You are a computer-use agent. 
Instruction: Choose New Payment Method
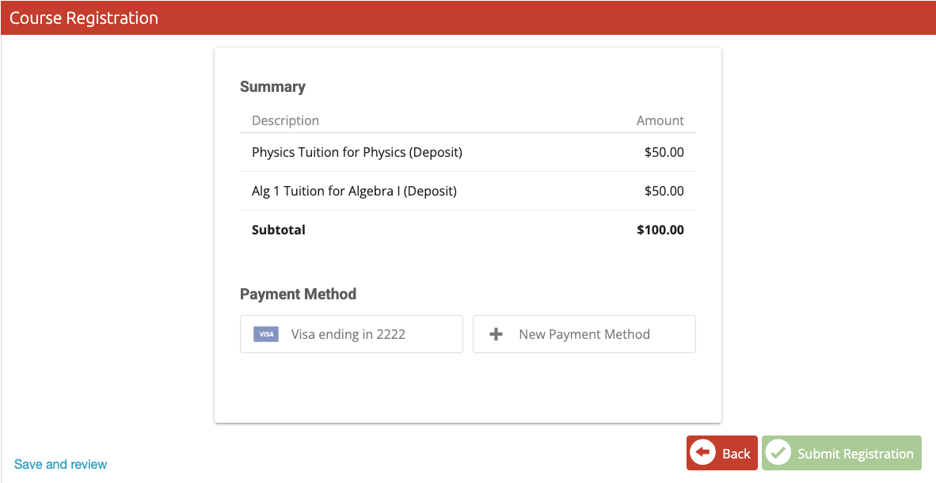coord(584,334)
